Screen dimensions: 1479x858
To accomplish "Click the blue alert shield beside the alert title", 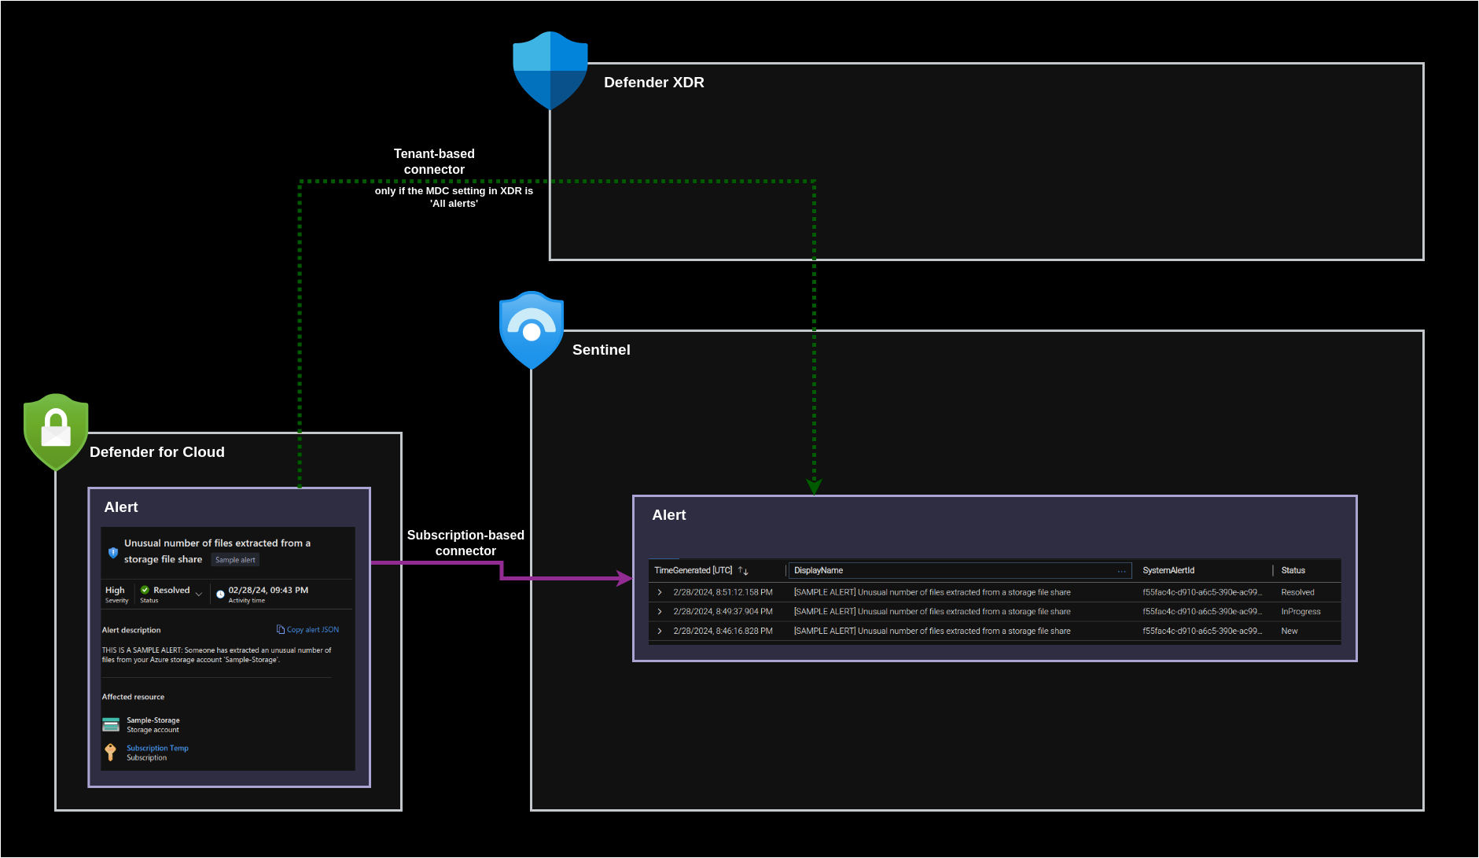I will click(x=113, y=553).
